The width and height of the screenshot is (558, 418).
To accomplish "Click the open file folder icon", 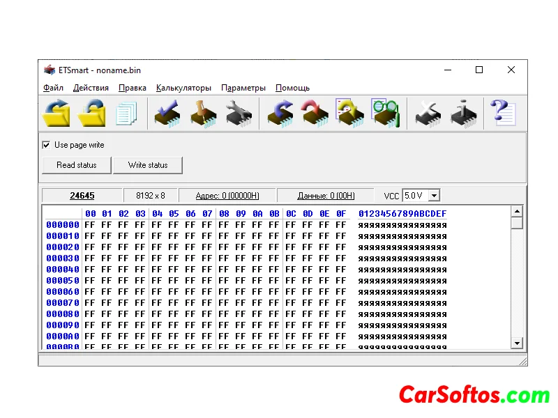I will coord(56,113).
